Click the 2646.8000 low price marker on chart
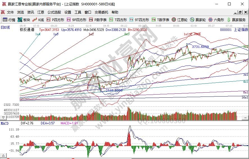The width and height of the screenshot is (249, 159). tap(114, 90)
